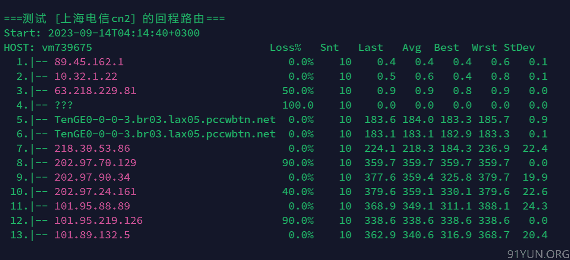Click the final hop 101.89.132.5
The height and width of the screenshot is (260, 570).
click(92, 235)
